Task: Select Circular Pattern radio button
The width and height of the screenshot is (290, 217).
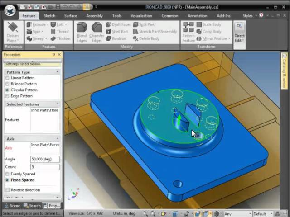Action: point(7,90)
